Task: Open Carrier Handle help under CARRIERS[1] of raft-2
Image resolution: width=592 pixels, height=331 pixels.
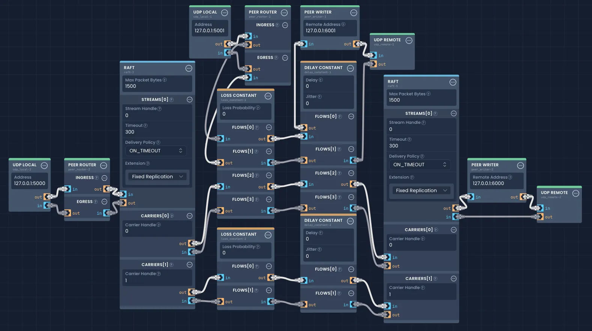Action: pos(158,274)
